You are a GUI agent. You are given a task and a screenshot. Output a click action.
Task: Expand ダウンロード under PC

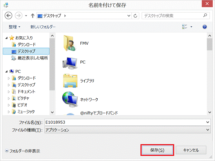tap(9, 78)
